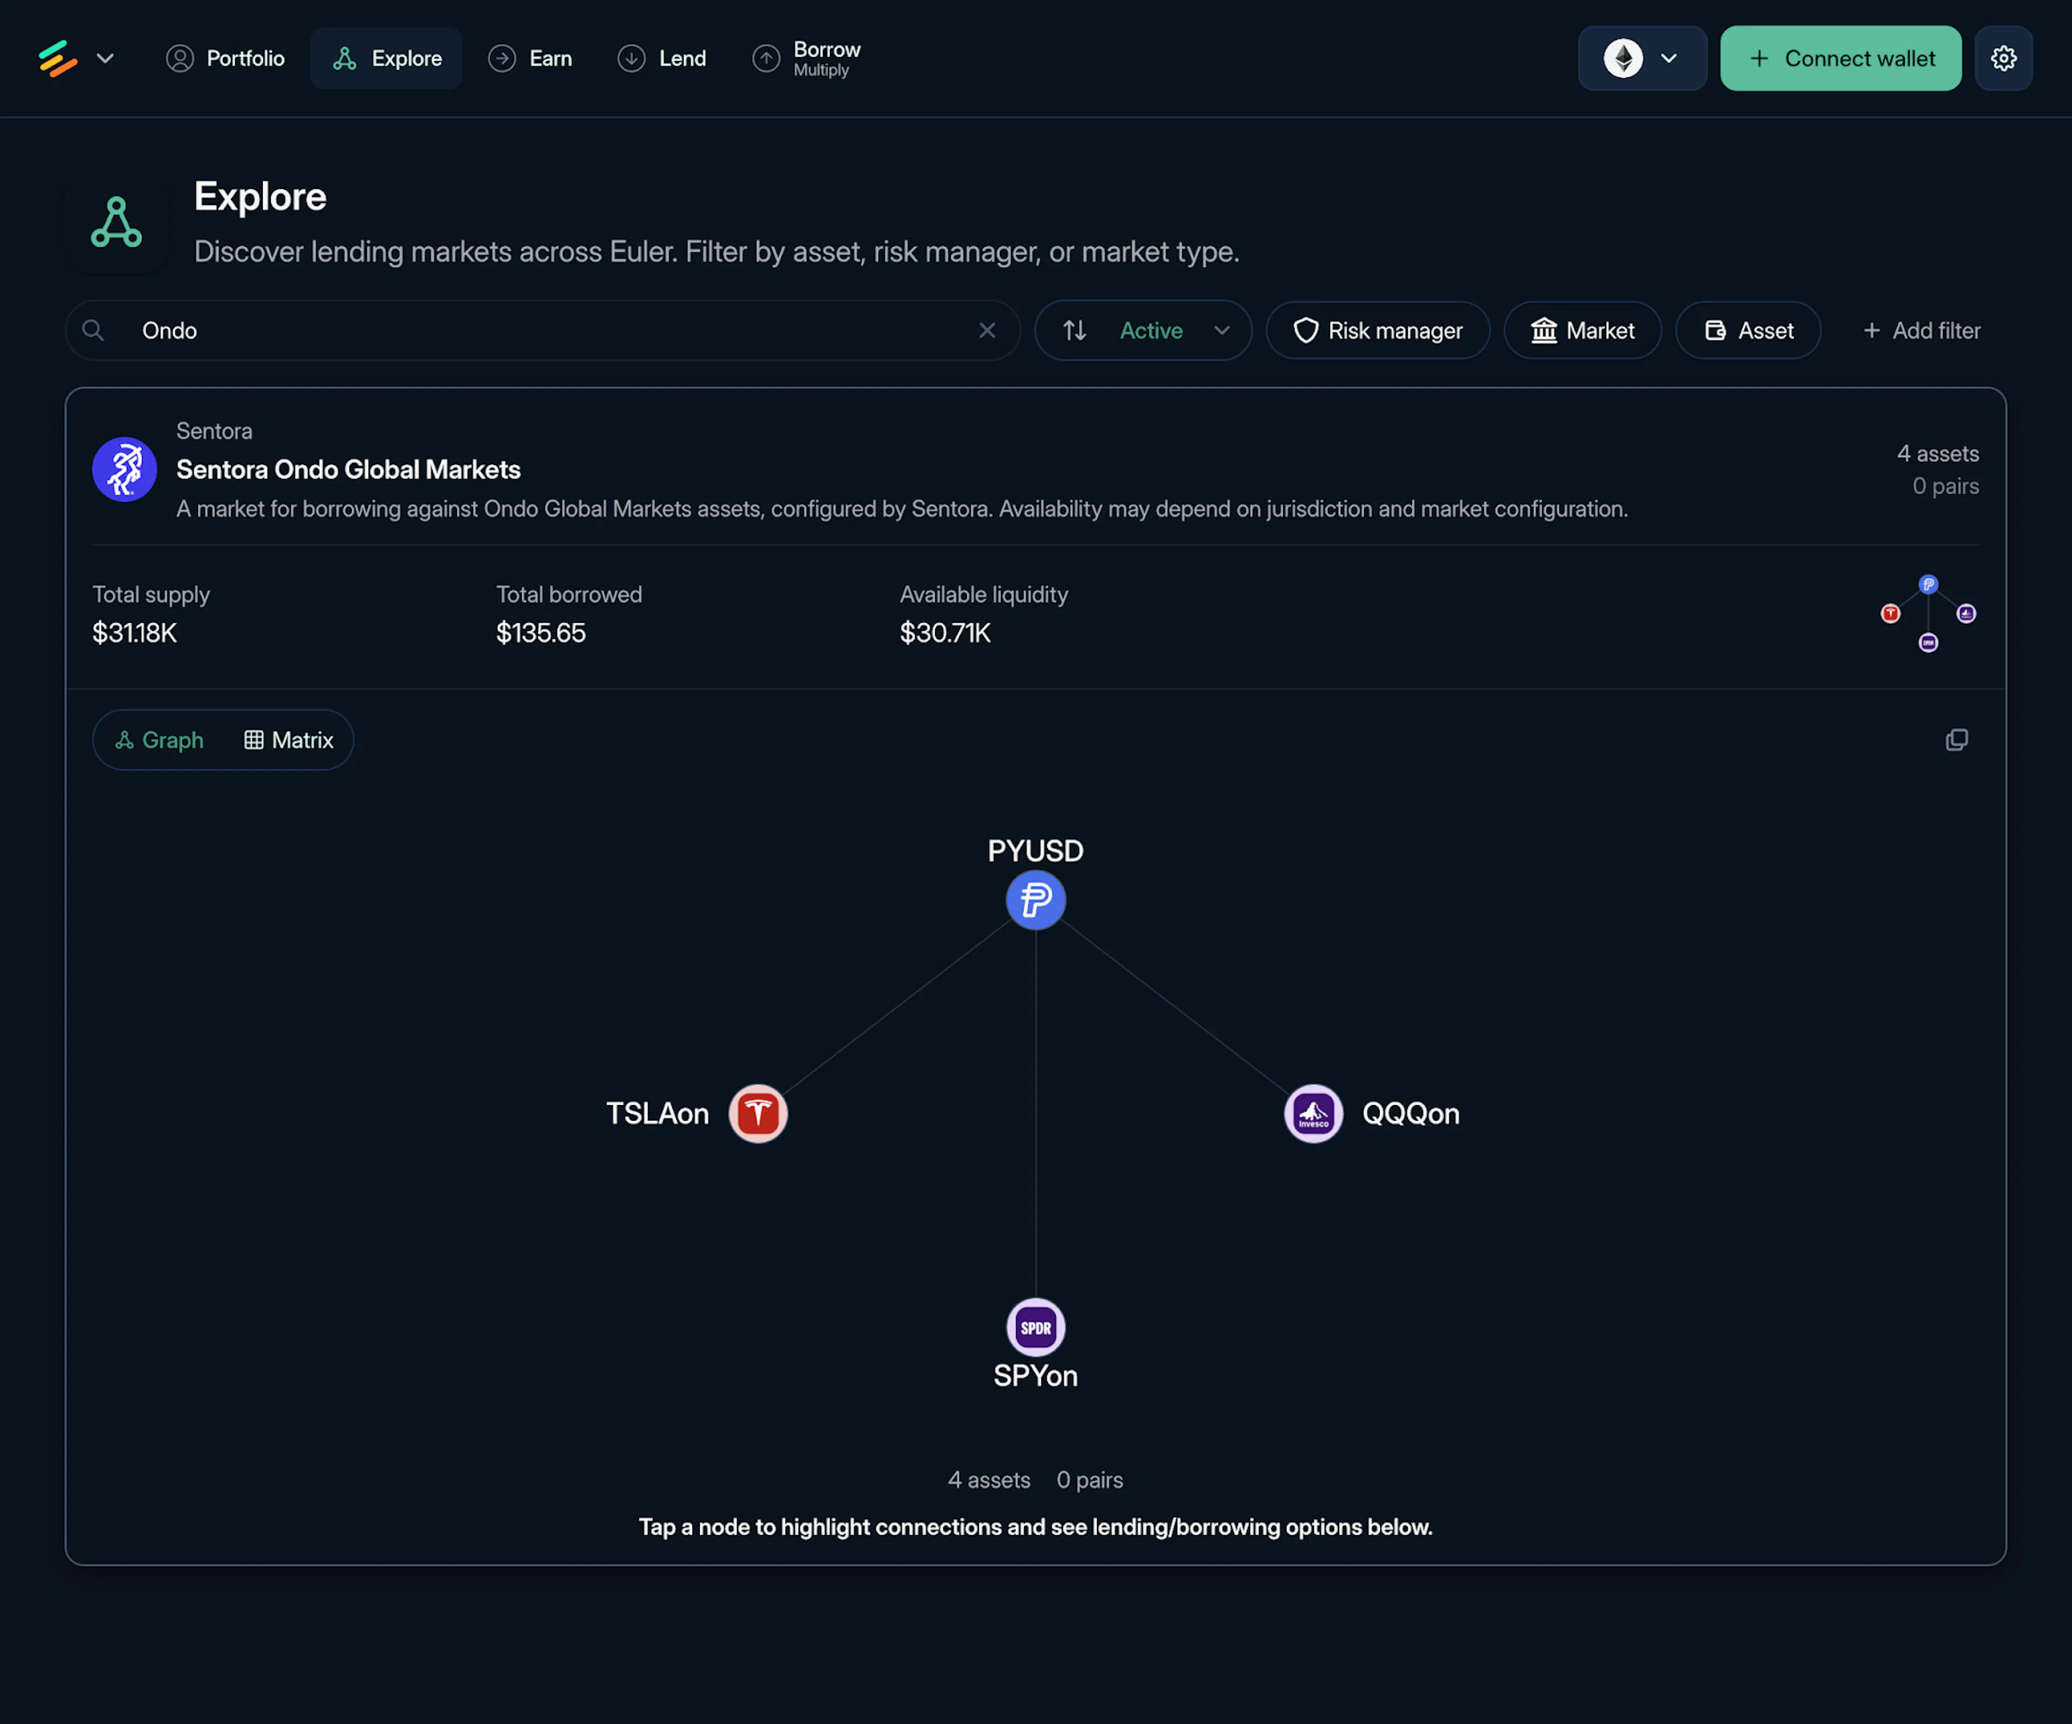Open the Ethereum network selector
Viewport: 2072px width, 1724px height.
pyautogui.click(x=1642, y=58)
